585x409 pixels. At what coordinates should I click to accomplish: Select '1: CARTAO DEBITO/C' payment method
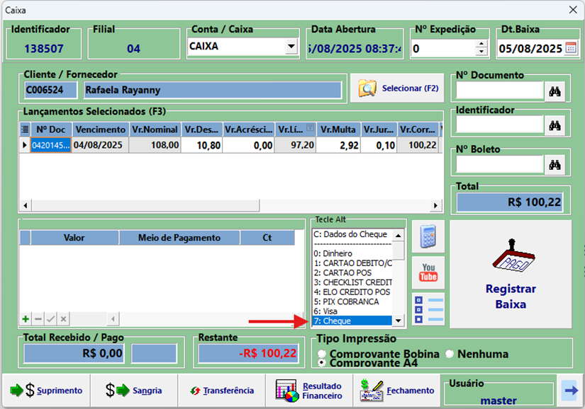[352, 263]
